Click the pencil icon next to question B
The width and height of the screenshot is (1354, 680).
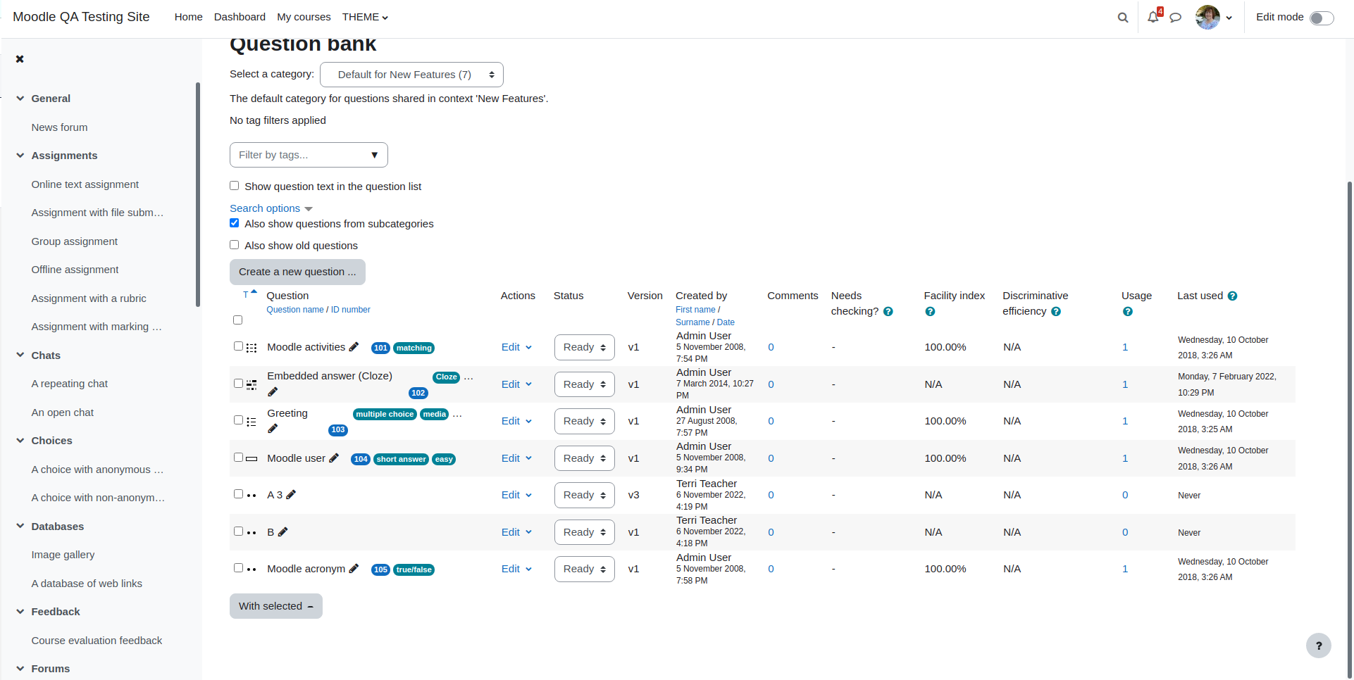282,532
